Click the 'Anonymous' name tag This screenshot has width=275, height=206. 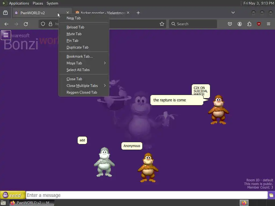(x=132, y=146)
